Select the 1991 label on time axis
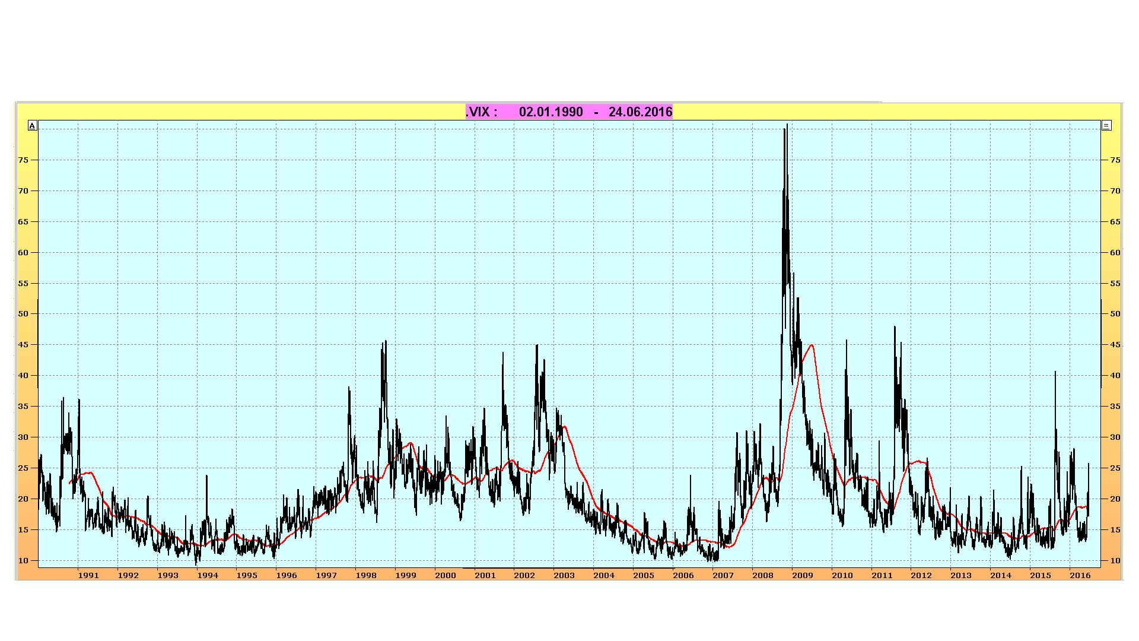This screenshot has height=641, width=1139. (88, 575)
